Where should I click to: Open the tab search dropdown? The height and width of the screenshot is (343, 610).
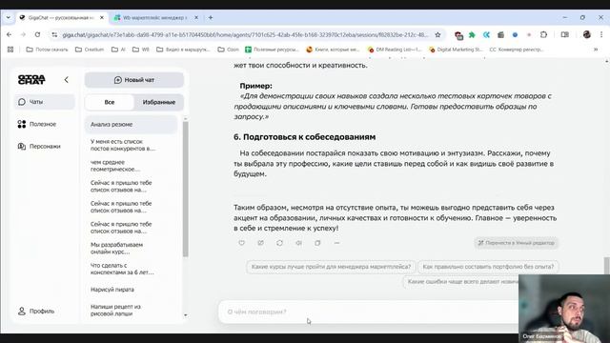point(9,18)
